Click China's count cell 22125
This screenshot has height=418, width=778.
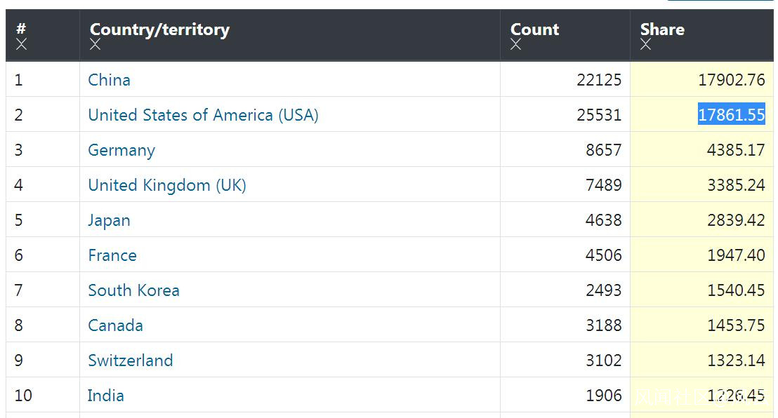[x=599, y=80]
